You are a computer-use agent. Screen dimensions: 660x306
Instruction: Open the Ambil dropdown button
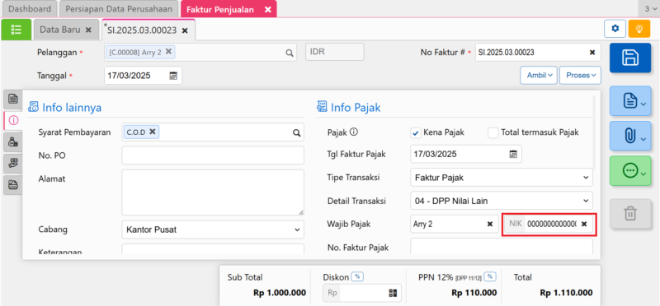[x=539, y=75]
